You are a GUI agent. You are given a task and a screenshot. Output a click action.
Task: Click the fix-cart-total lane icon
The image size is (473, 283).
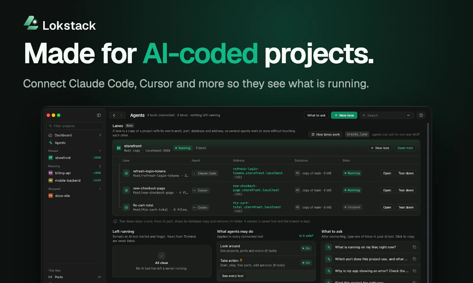pos(126,207)
